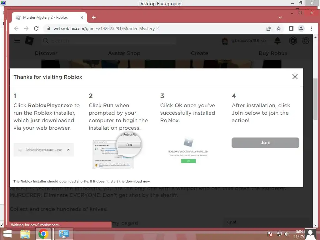Open a new browser tab

point(94,17)
